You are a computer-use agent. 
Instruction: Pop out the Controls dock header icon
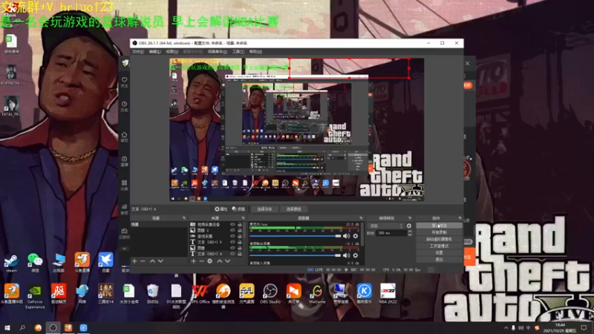pos(460,218)
